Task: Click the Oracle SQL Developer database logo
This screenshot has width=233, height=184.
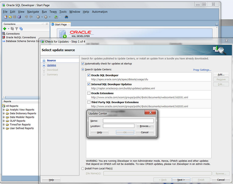Action: point(63,34)
